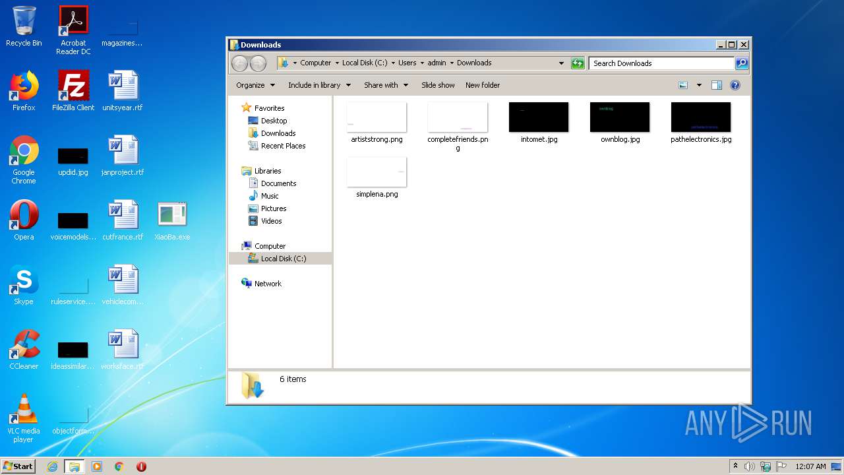Launch CCleaner desktop shortcut
This screenshot has width=844, height=475.
pos(24,350)
